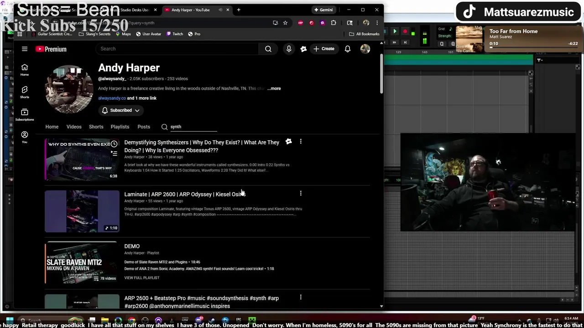Image resolution: width=584 pixels, height=328 pixels.
Task: Open the Chrome extensions puzzle icon
Action: click(x=334, y=23)
